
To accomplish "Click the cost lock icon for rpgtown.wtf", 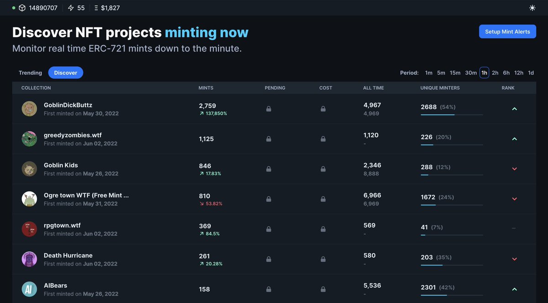I will click(x=323, y=229).
